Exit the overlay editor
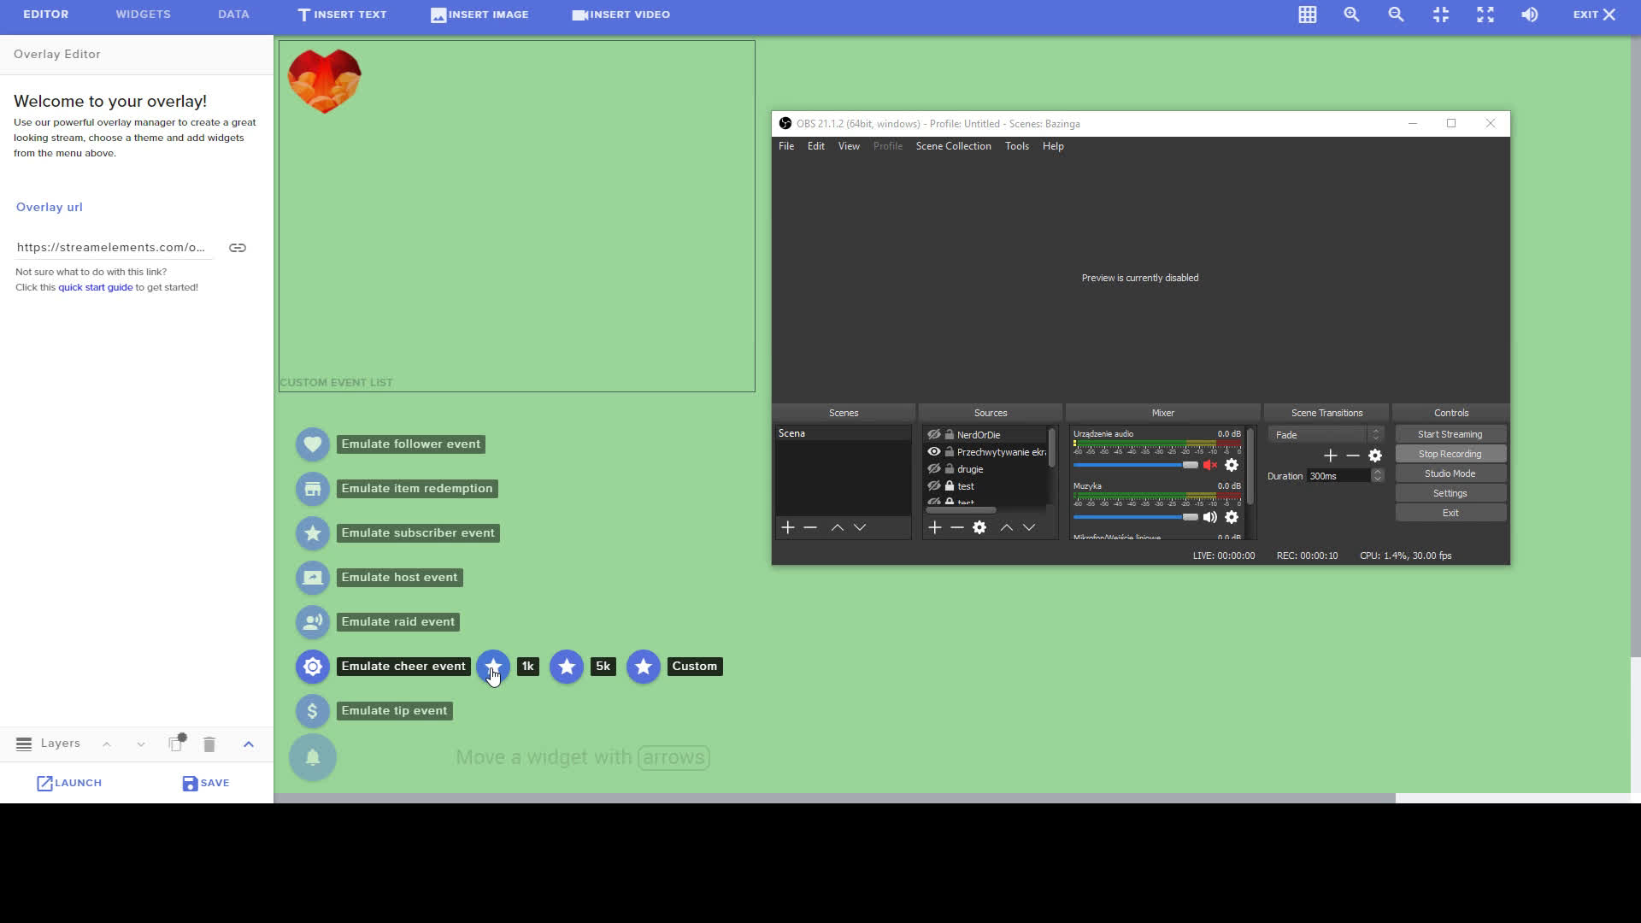The height and width of the screenshot is (923, 1641). tap(1595, 15)
